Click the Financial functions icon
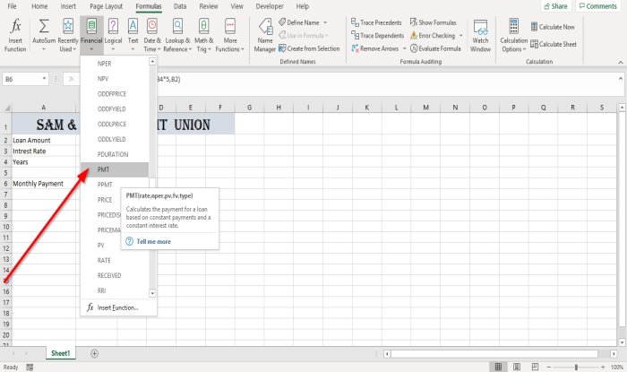 (x=91, y=26)
